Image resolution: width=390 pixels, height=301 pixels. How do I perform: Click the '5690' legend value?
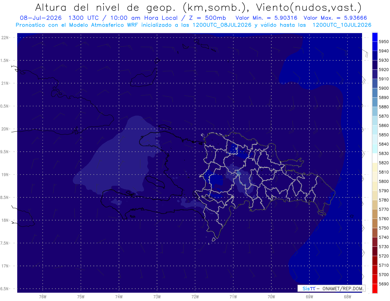pos(384,284)
